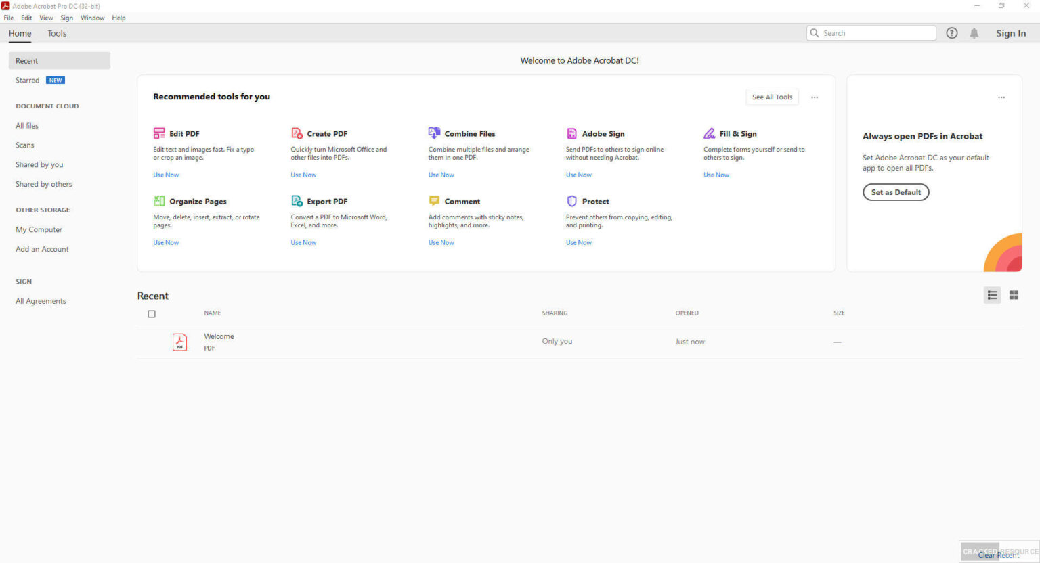Switch to the Tools tab

click(57, 33)
